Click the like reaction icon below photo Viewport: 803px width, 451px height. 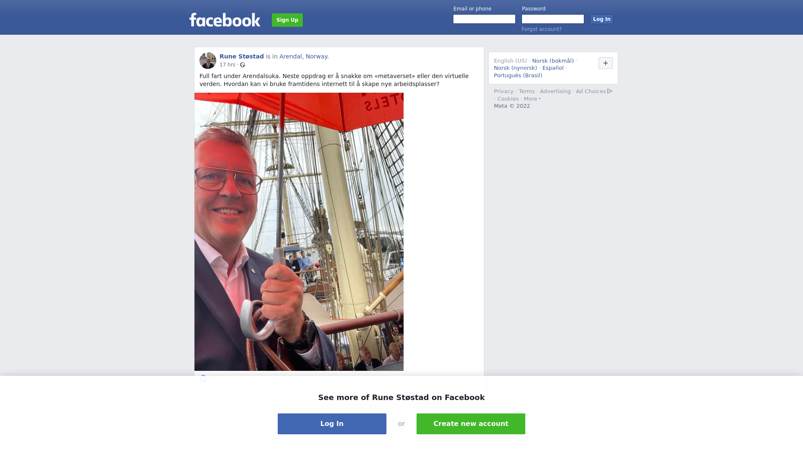pyautogui.click(x=203, y=379)
